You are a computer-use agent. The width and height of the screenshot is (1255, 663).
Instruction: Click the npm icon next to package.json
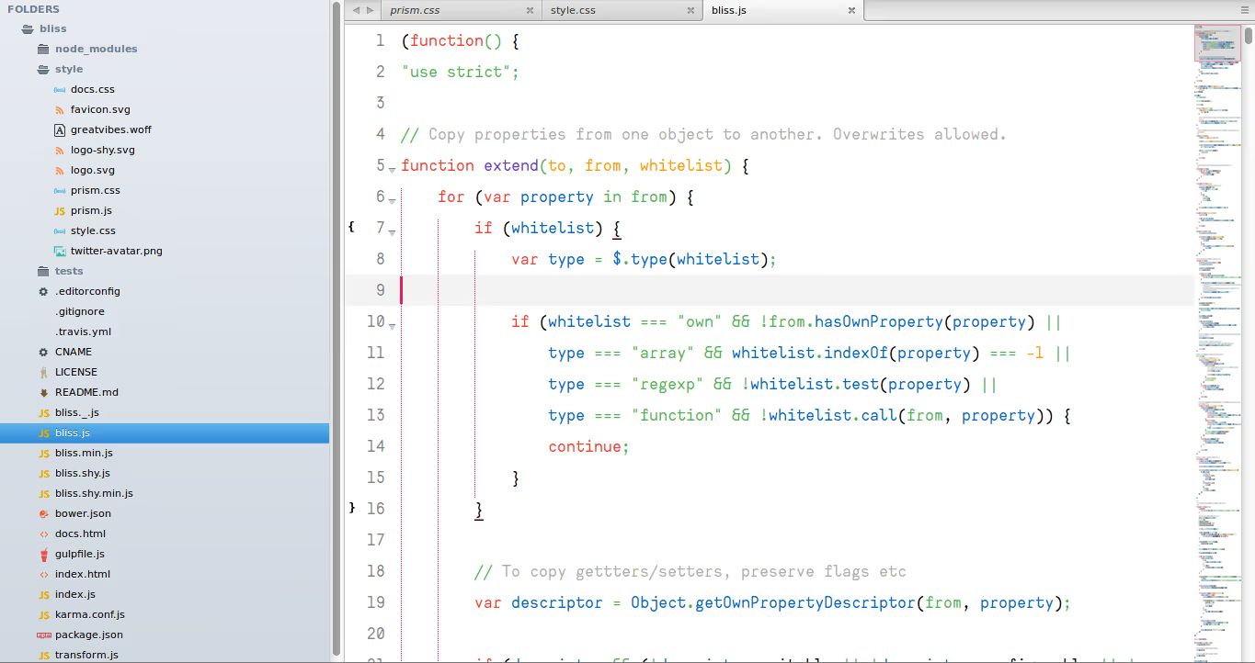click(44, 635)
